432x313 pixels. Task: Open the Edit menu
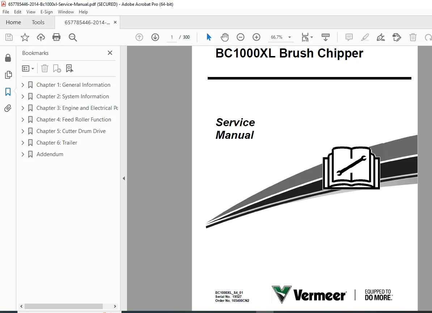(18, 12)
